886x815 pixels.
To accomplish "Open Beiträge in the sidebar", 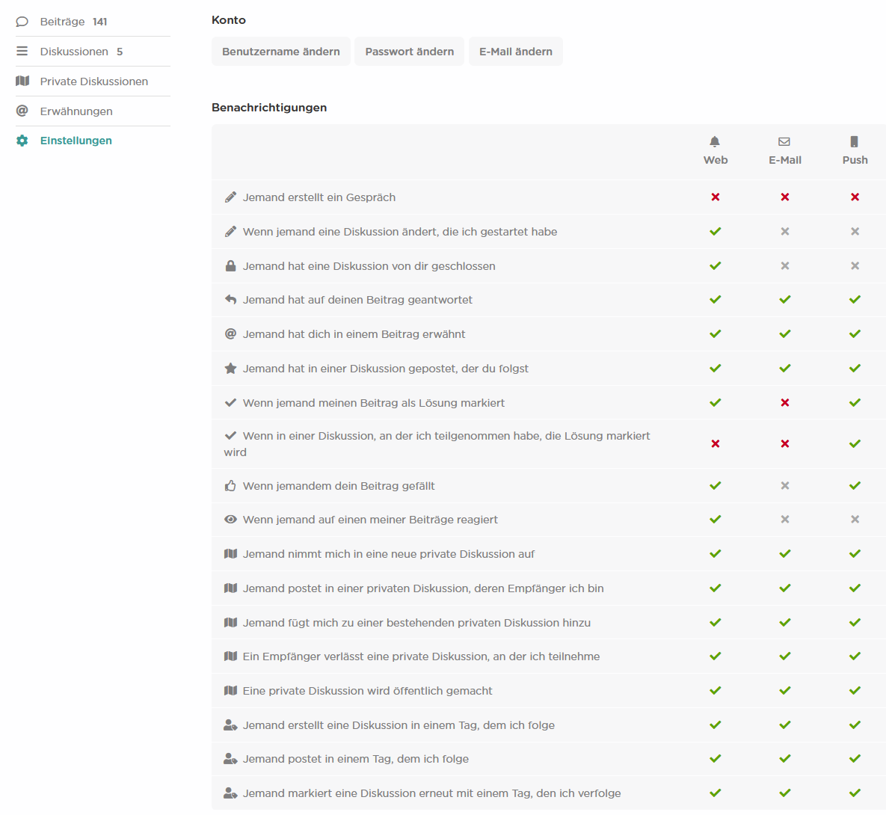I will click(63, 22).
